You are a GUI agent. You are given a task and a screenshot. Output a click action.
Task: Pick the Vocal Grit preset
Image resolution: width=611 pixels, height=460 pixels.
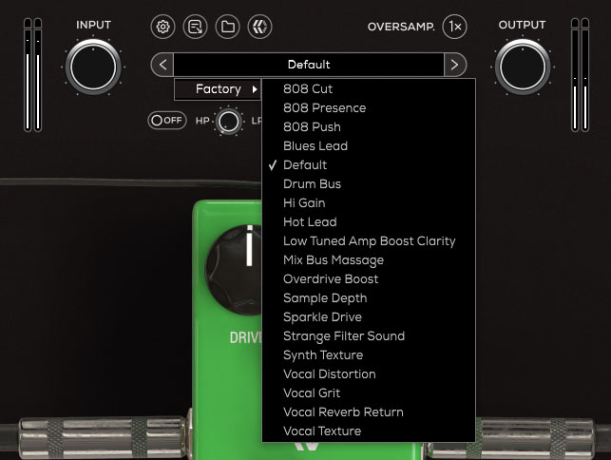(369, 393)
